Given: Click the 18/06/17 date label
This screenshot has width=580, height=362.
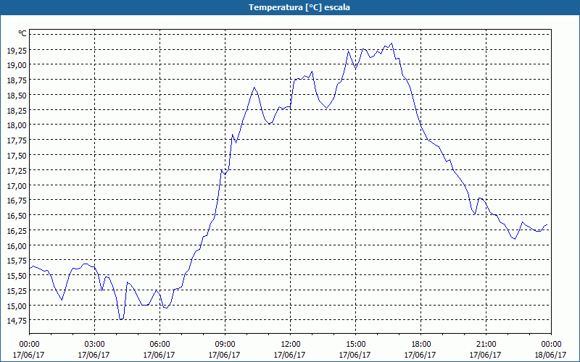Looking at the screenshot, I should tap(551, 355).
